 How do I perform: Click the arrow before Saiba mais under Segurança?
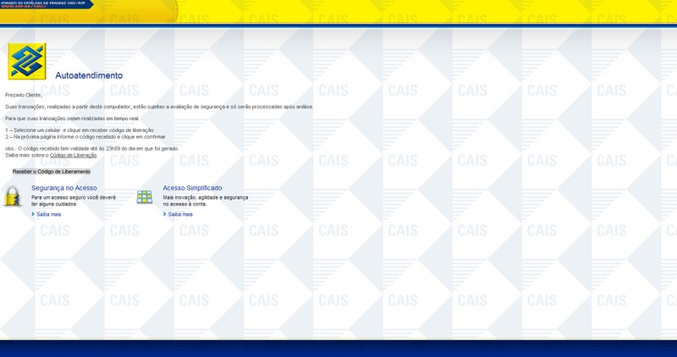33,215
